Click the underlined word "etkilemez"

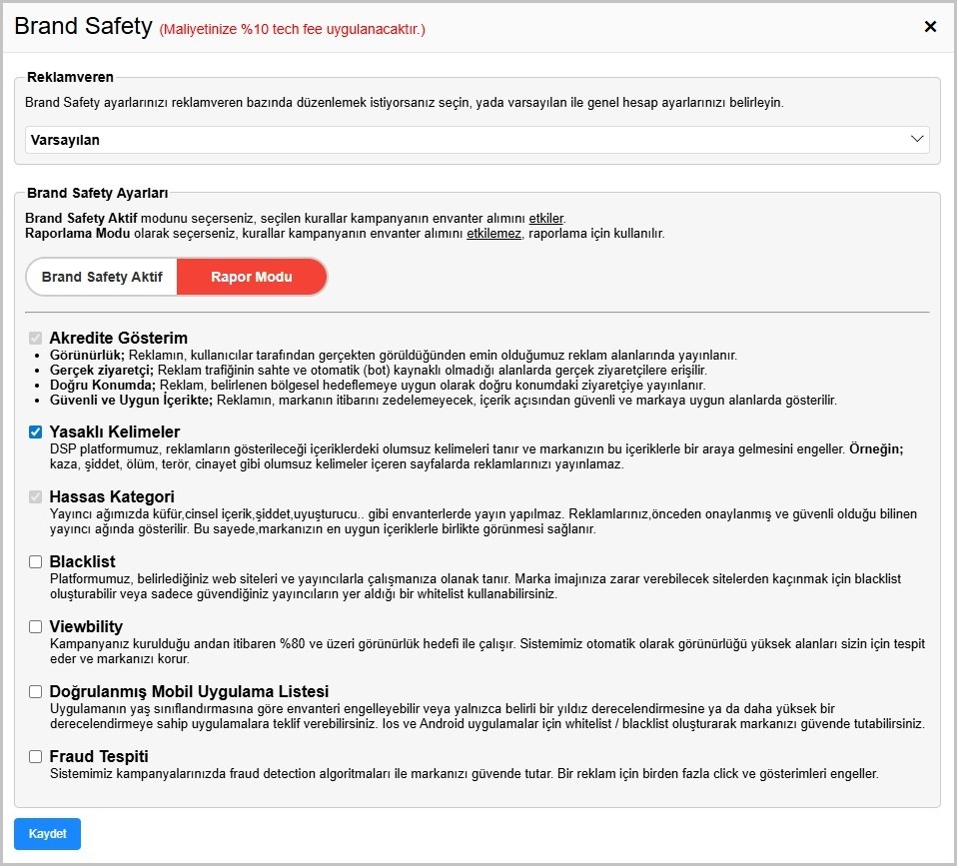pos(494,234)
